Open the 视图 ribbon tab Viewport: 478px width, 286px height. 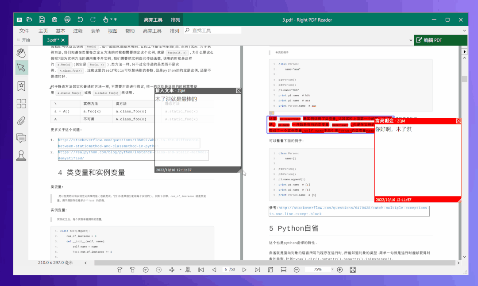point(112,31)
